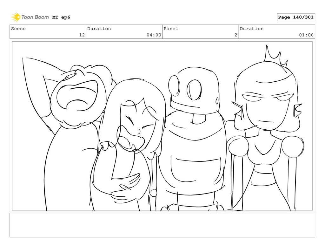The width and height of the screenshot is (325, 252).
Task: Click the Toon Boom logo
Action: (30, 17)
